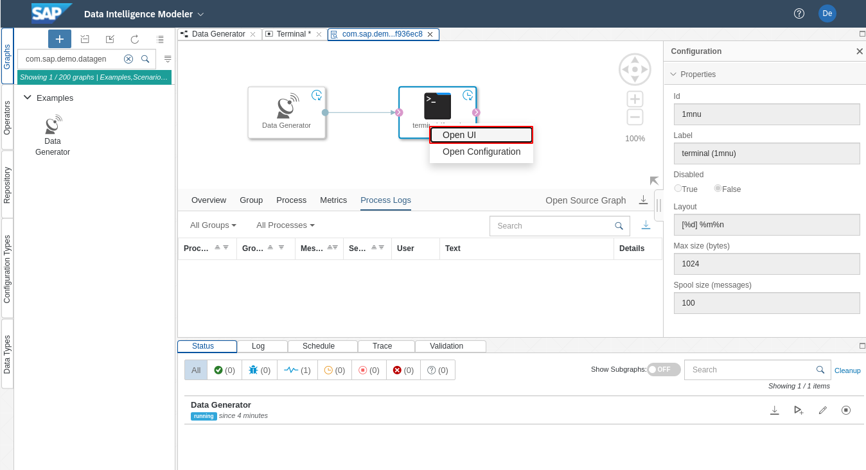Image resolution: width=866 pixels, height=470 pixels.
Task: Select the False radio for Disabled
Action: (x=718, y=189)
